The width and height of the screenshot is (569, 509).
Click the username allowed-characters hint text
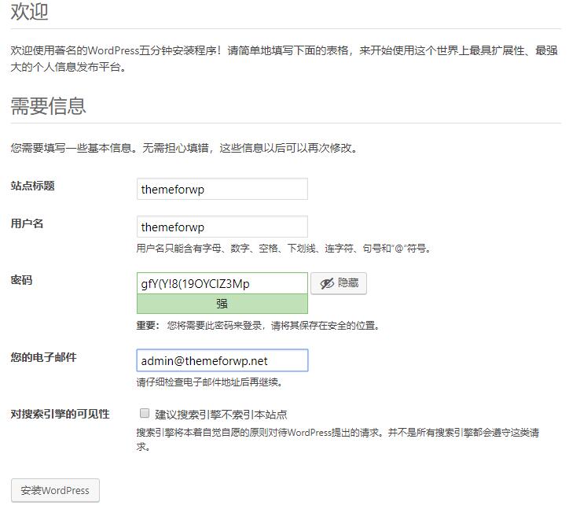[284, 249]
